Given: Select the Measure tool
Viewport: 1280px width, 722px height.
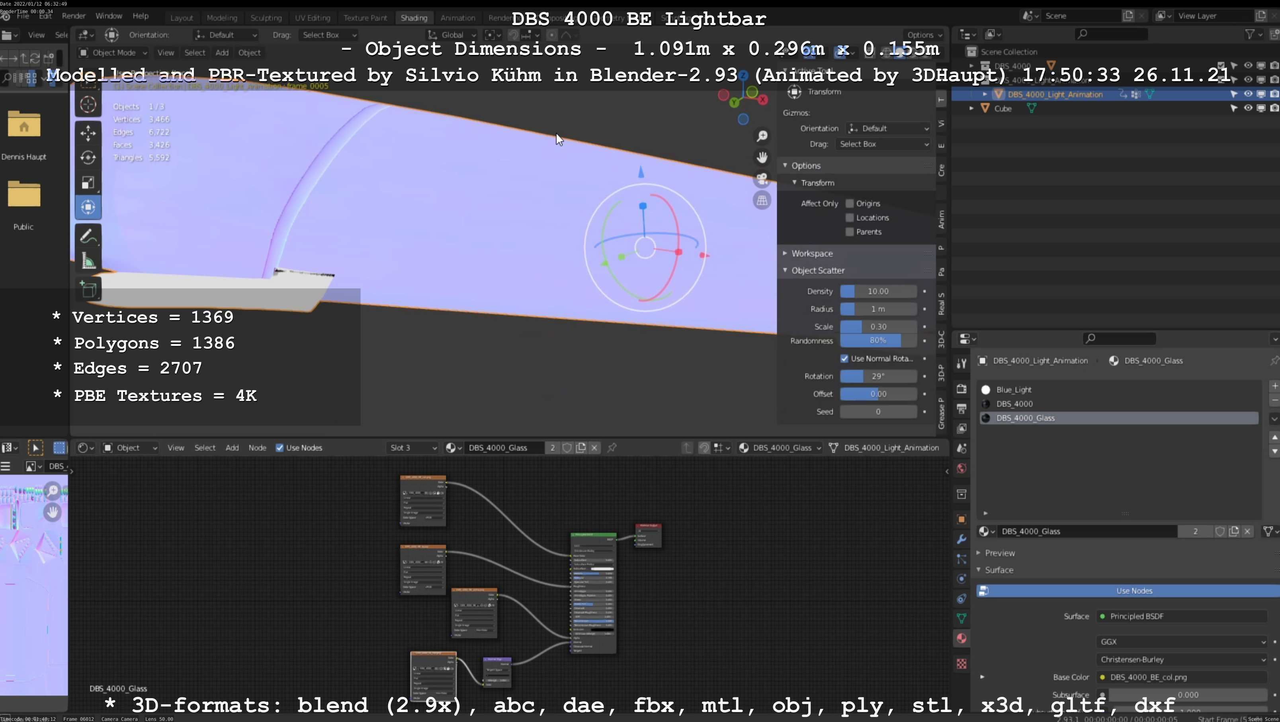Looking at the screenshot, I should (88, 261).
